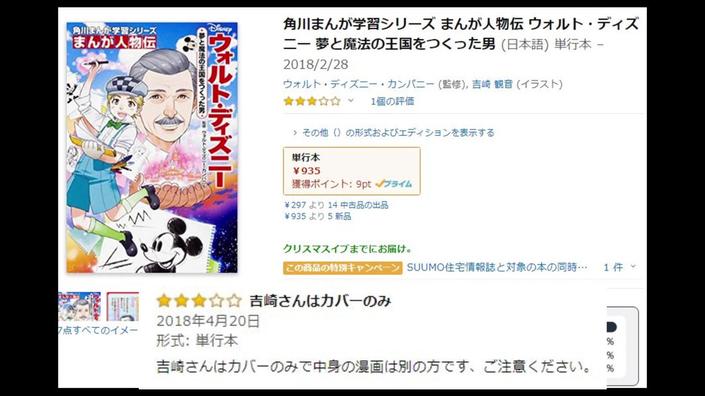Image resolution: width=705 pixels, height=396 pixels.
Task: Open the 5 新品 offers link
Action: pyautogui.click(x=339, y=216)
